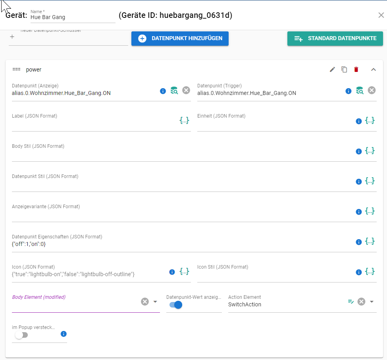Clear the Datenpunkt (Trigger) value
The height and width of the screenshot is (360, 387).
click(372, 91)
